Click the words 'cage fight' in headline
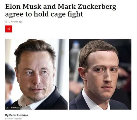This screenshot has width=137, height=120. tap(67, 14)
